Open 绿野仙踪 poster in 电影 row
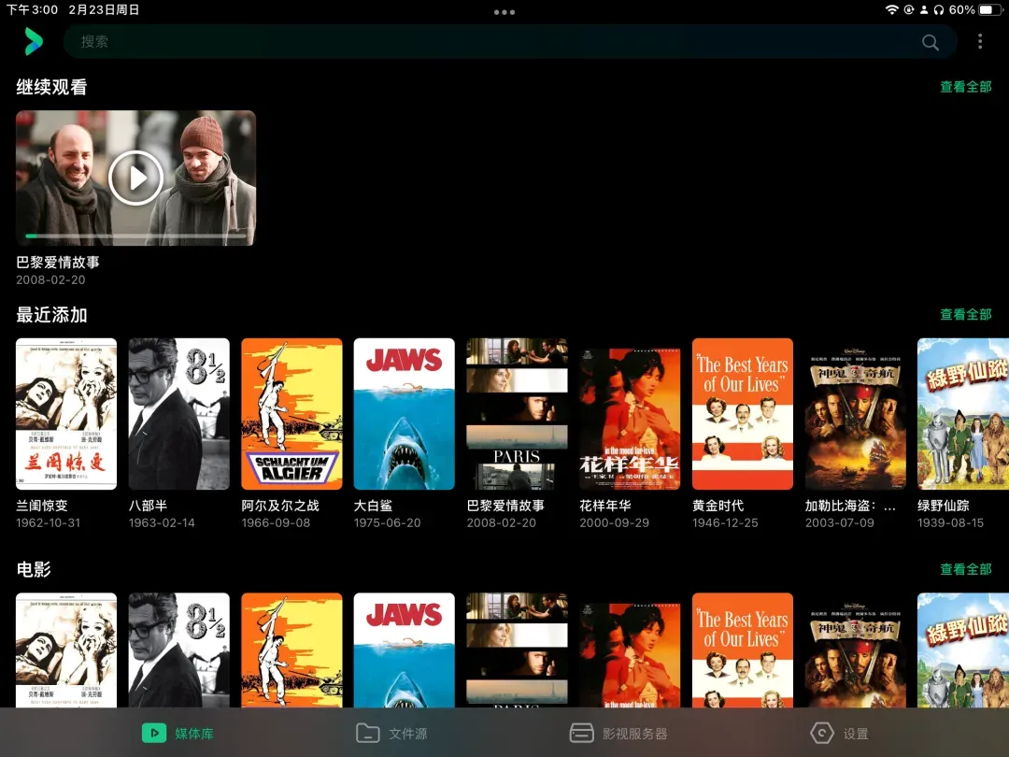1009x757 pixels. (x=963, y=650)
